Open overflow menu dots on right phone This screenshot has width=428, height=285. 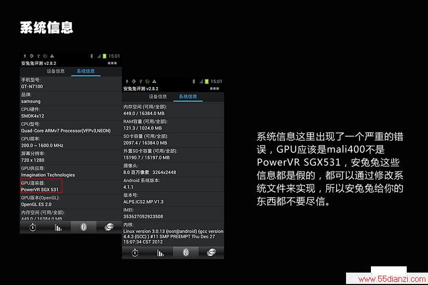point(215,89)
